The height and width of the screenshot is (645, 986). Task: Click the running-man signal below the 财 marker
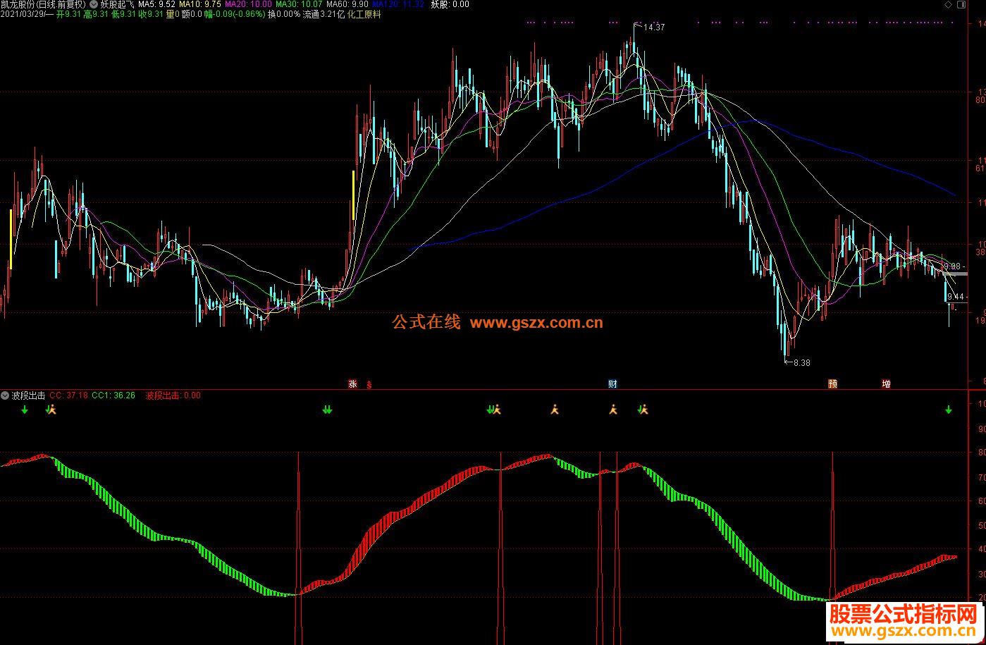[x=613, y=409]
